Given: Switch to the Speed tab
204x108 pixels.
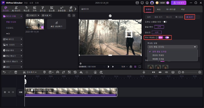Looking at the screenshot, I should pyautogui.click(x=159, y=9).
